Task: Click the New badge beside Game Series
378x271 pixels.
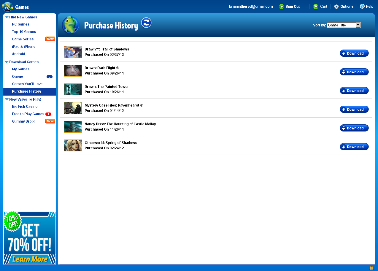Action: coord(50,39)
